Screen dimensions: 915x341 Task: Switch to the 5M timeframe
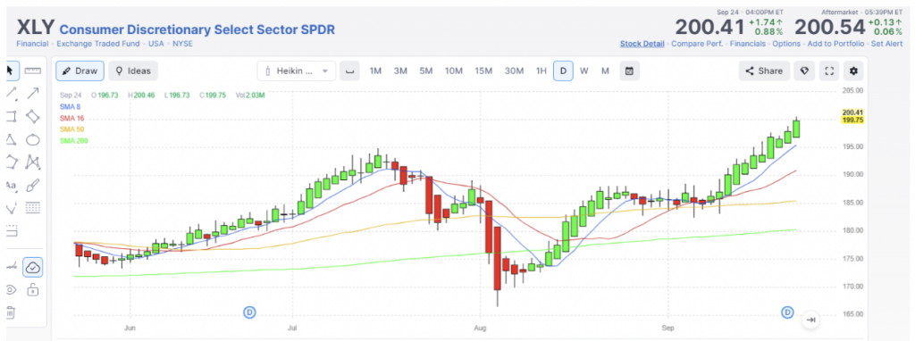(x=425, y=71)
